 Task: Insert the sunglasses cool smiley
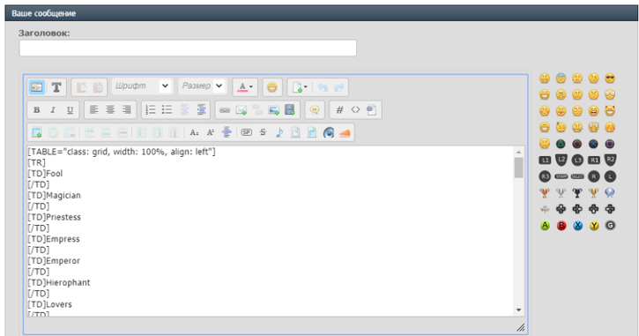pyautogui.click(x=610, y=78)
